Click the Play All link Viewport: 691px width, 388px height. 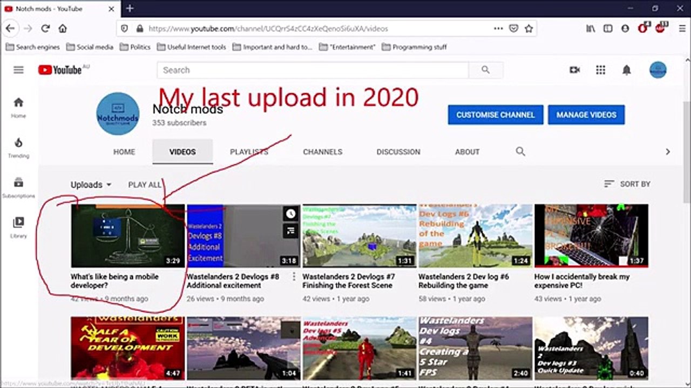point(145,184)
